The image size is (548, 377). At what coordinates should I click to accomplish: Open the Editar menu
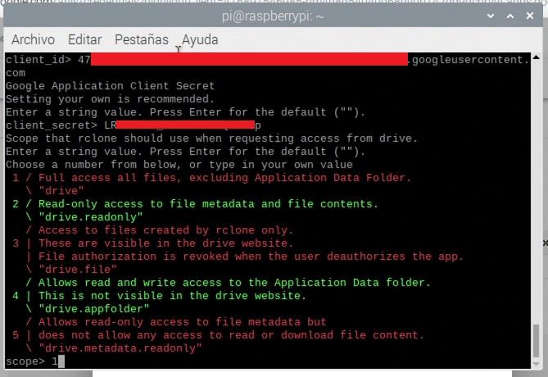[x=85, y=39]
